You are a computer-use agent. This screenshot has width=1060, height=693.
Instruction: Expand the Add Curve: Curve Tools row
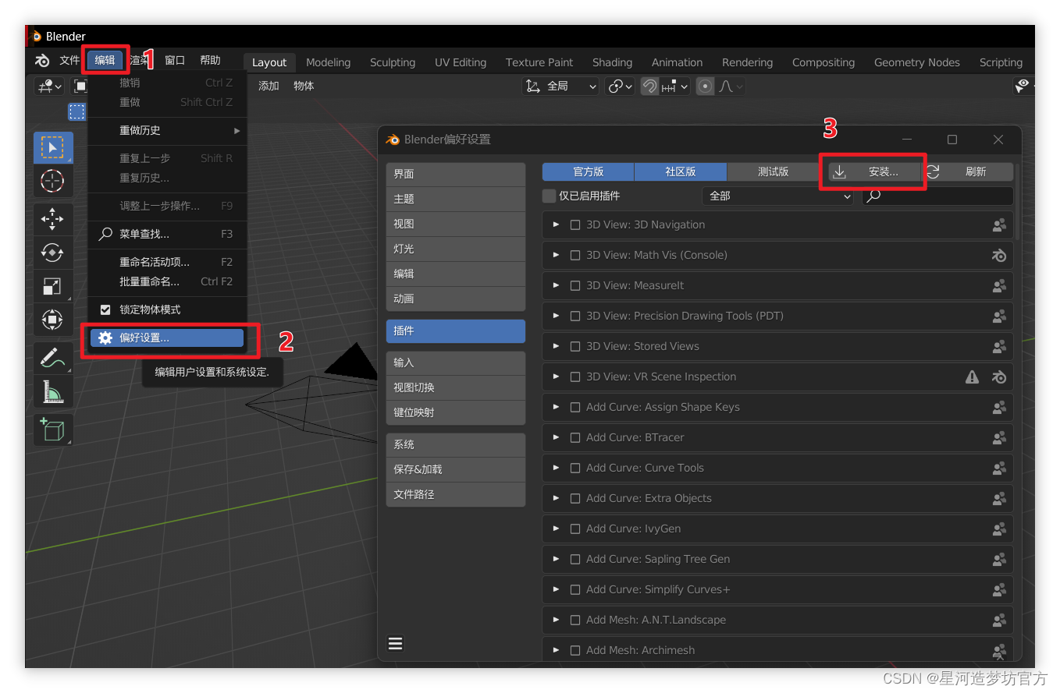coord(557,468)
